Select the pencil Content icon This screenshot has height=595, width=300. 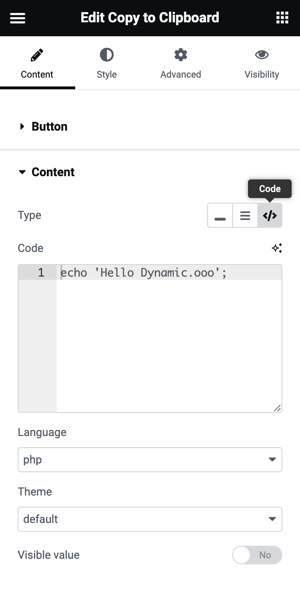tap(37, 54)
